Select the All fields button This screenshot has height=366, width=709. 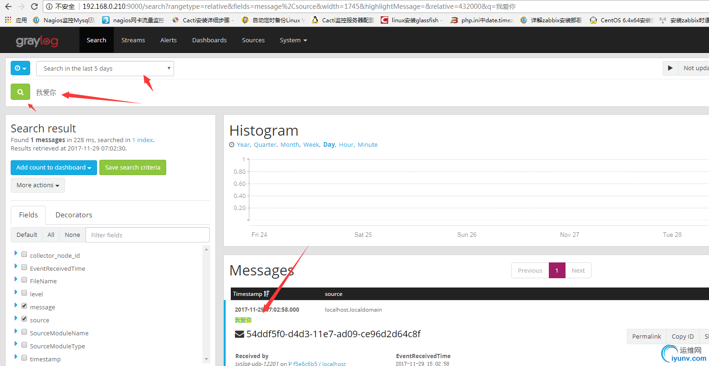[x=51, y=235]
